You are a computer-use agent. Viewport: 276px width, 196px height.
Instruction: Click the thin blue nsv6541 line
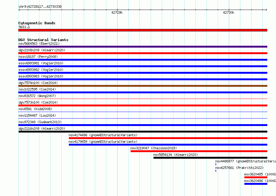[x=143, y=112]
